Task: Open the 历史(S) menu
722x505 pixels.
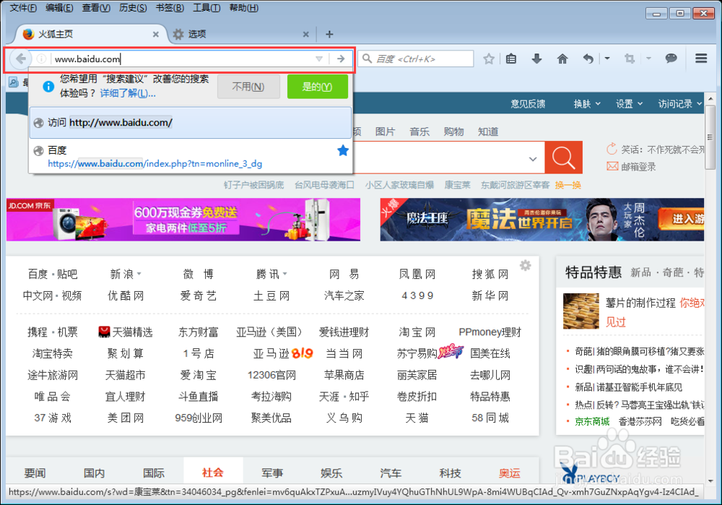Action: (133, 8)
